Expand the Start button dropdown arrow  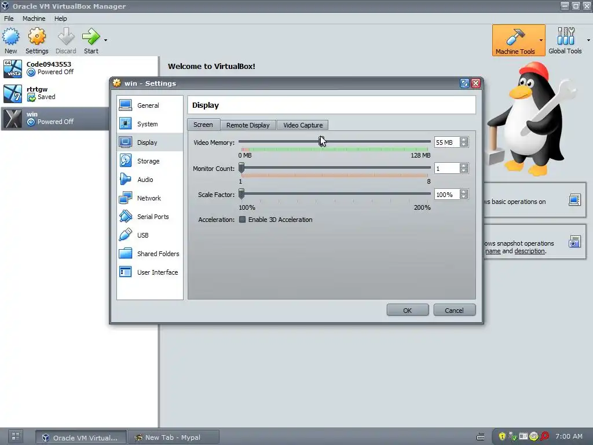105,40
